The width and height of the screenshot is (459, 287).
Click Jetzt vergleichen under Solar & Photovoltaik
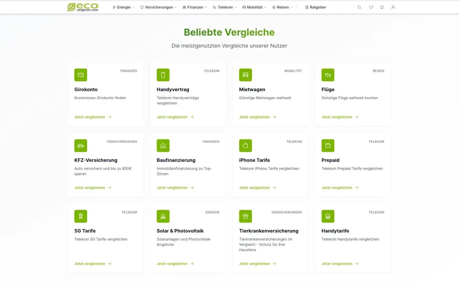point(175,264)
